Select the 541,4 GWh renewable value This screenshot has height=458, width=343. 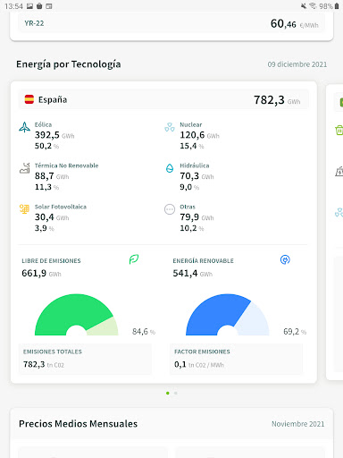[193, 273]
